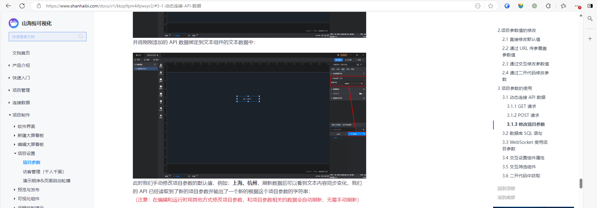The image size is (597, 208).
Task: Open the browser settings ellipsis menu
Action: (577, 6)
